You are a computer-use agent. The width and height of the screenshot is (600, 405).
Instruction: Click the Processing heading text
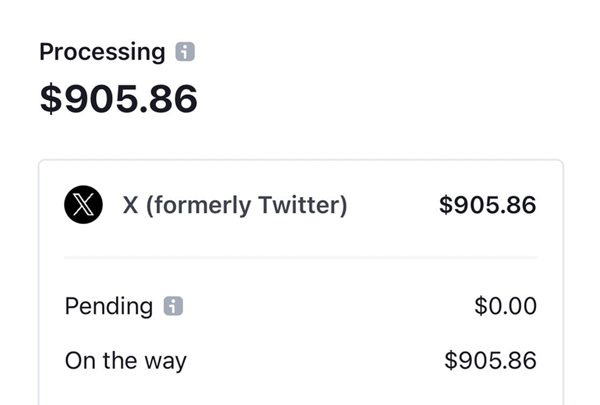pyautogui.click(x=102, y=52)
